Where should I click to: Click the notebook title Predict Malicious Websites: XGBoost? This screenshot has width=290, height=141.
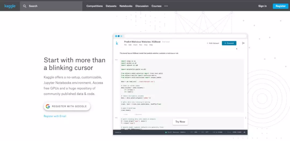142,42
